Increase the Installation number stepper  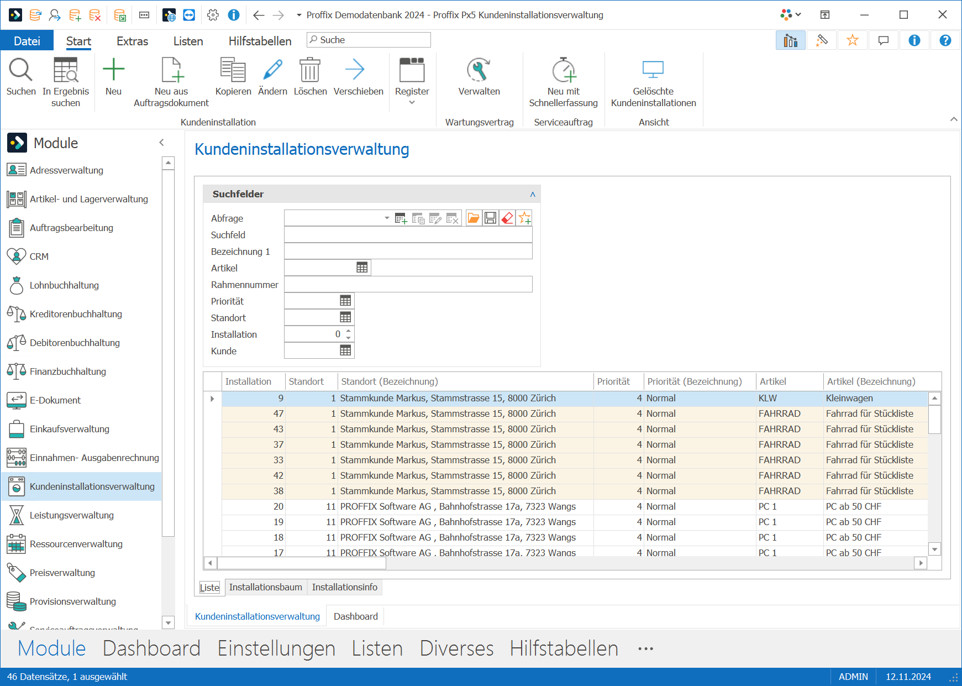[x=348, y=331]
